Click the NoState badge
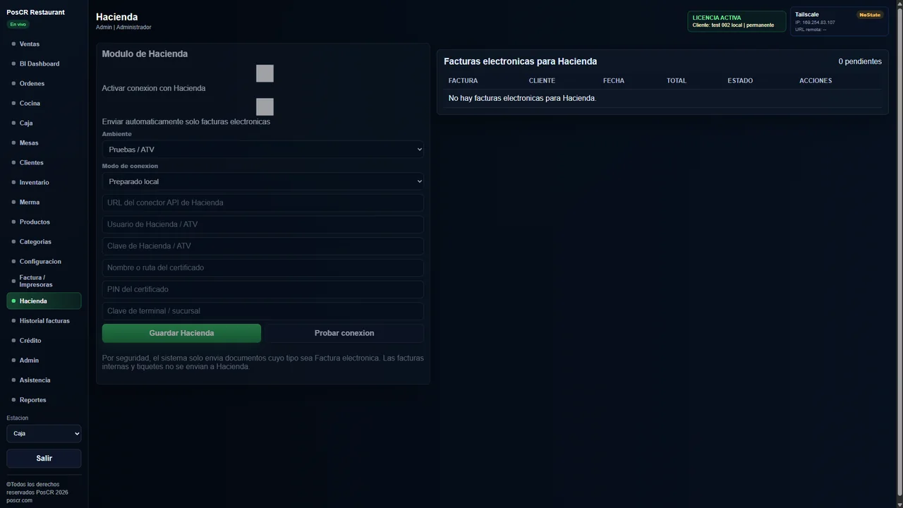903x508 pixels. (870, 15)
